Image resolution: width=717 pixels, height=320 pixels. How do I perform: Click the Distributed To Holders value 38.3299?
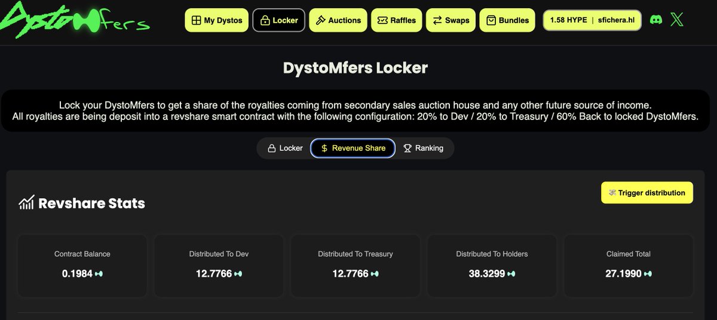click(x=487, y=274)
